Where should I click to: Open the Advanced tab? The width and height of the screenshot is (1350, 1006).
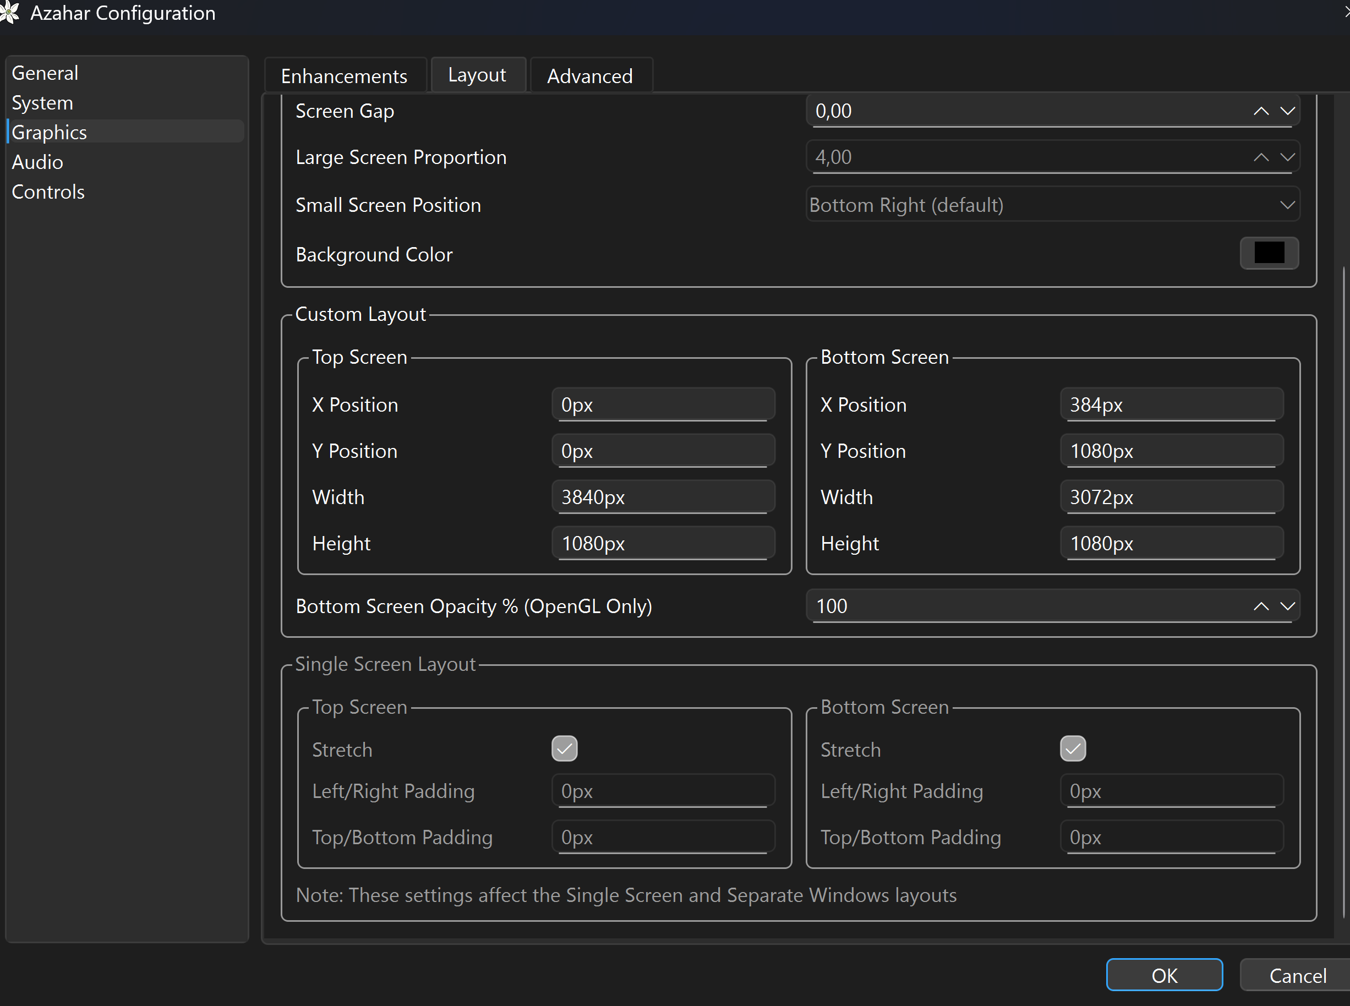[591, 75]
